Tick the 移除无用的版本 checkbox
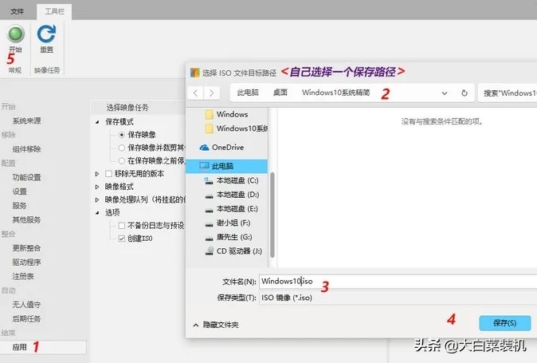Screen dimensions: 537x363 coord(108,174)
